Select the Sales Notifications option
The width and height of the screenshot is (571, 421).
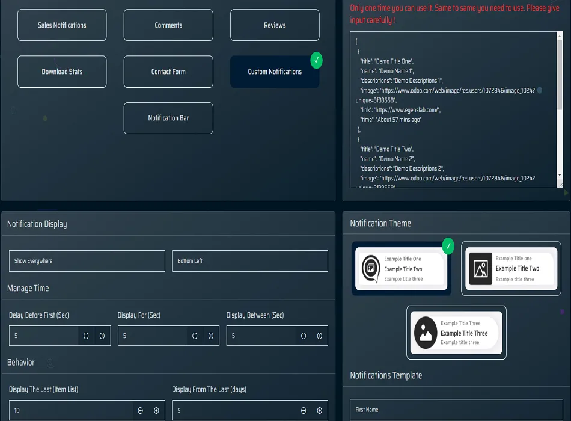(62, 25)
